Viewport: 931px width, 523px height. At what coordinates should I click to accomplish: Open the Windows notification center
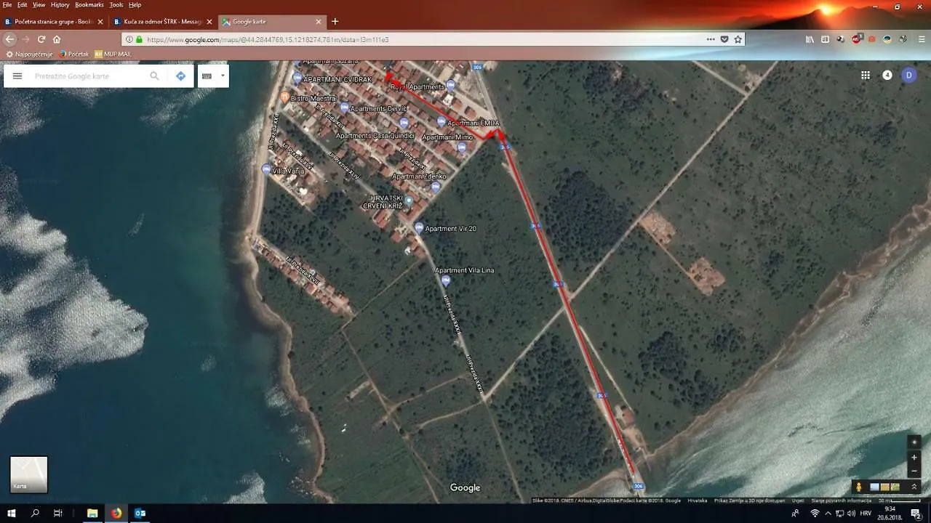(x=916, y=514)
